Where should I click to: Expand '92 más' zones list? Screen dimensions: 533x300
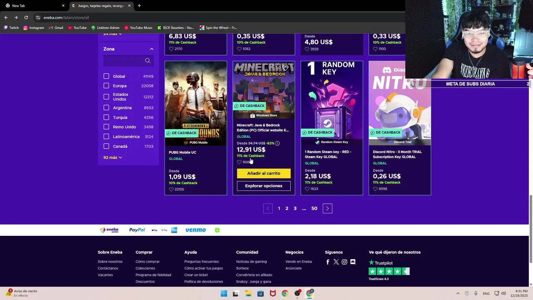click(x=112, y=157)
